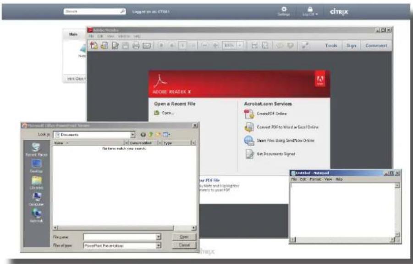This screenshot has width=413, height=264.
Task: Click the page number box in Adobe Reader toolbar
Action: 182,45
